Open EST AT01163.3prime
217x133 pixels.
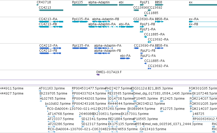[x=40, y=91]
